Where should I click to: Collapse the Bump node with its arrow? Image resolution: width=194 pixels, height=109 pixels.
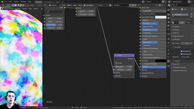(x=116, y=55)
